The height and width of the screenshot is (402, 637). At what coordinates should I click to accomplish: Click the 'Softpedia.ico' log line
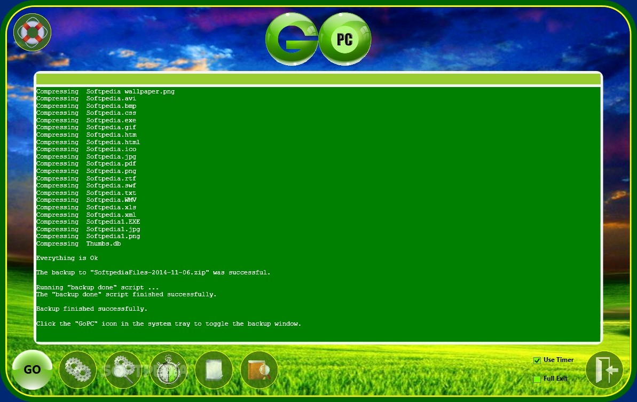tap(86, 149)
